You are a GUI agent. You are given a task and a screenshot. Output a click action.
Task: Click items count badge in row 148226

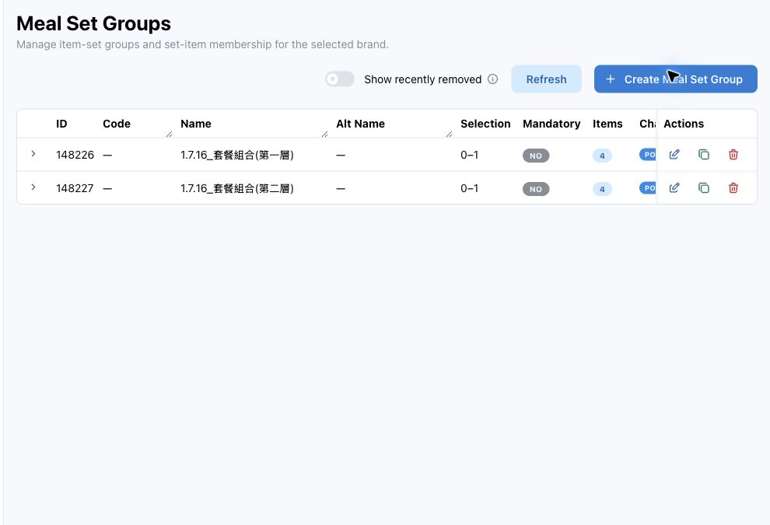[602, 156]
